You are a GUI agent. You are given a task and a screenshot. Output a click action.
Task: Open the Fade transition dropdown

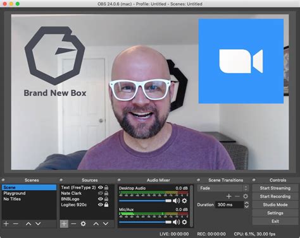[223, 188]
